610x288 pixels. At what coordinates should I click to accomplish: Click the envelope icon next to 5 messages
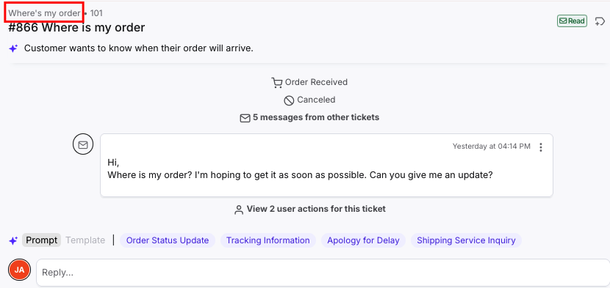pos(245,118)
